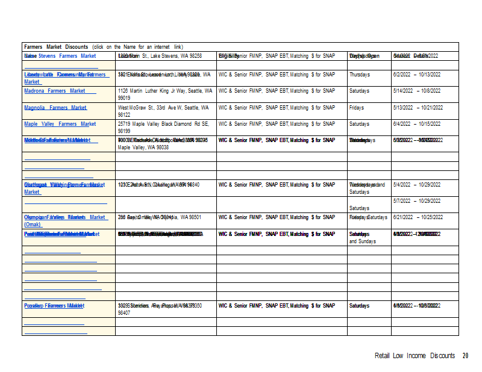482x372 pixels.
Task: Click "Fridays" in the Magnolia row
Action: pyautogui.click(x=357, y=108)
